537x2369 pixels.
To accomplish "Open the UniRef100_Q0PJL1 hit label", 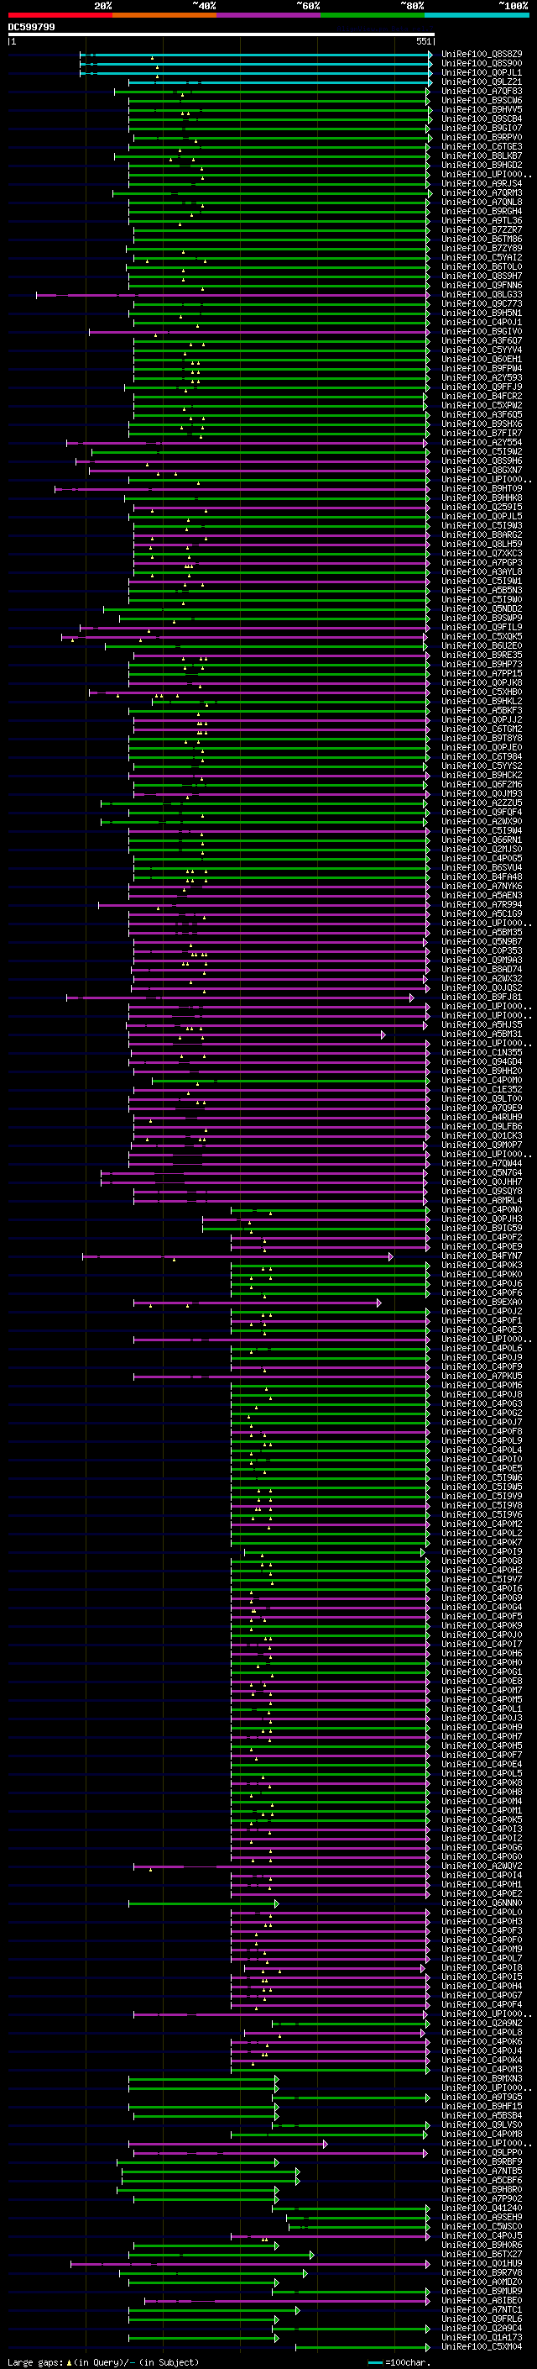I will pyautogui.click(x=482, y=72).
